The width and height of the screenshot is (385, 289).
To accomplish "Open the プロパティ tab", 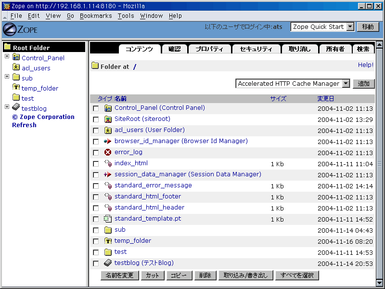I will [x=209, y=49].
